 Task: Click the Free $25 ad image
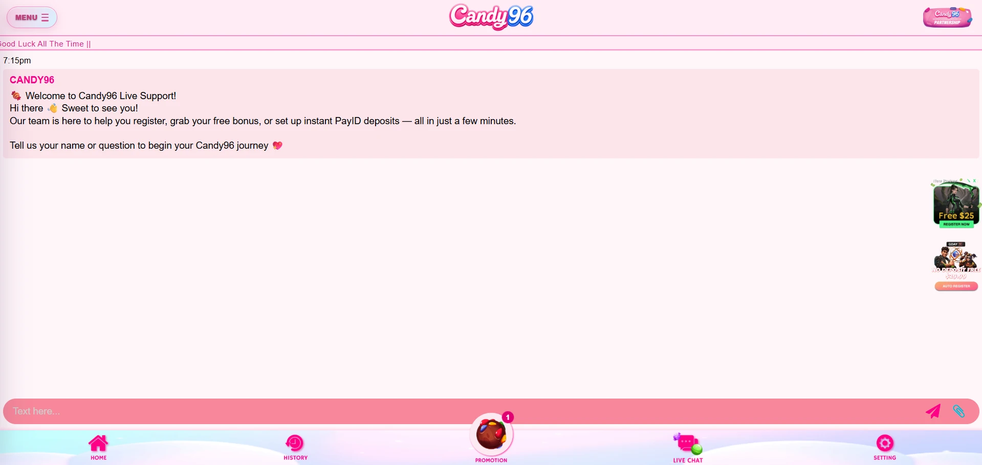pyautogui.click(x=956, y=203)
